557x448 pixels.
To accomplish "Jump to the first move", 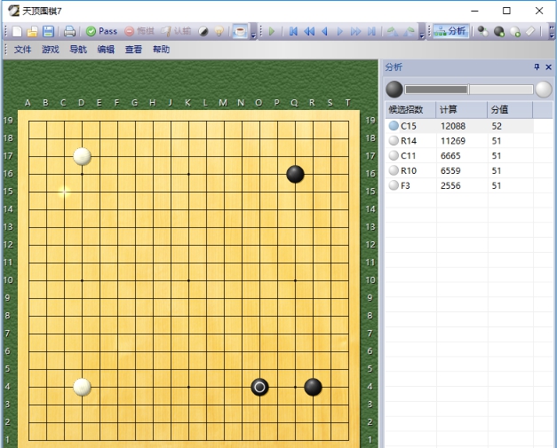I will click(293, 32).
